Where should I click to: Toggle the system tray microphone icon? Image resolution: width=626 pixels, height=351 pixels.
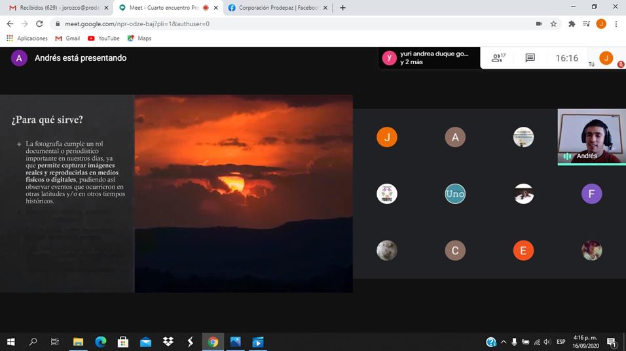[514, 342]
